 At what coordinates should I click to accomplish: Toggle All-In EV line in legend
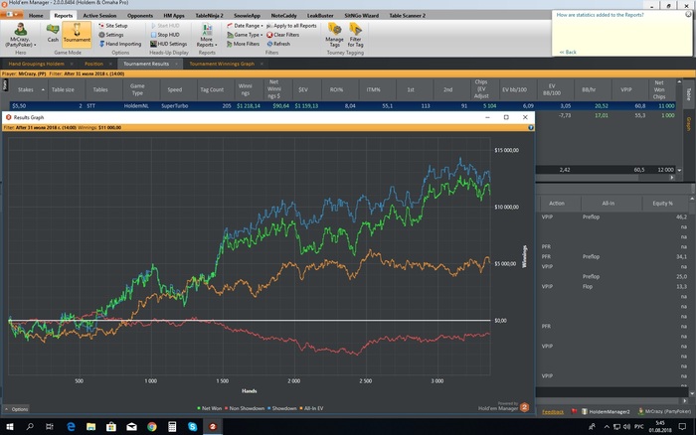click(x=311, y=408)
